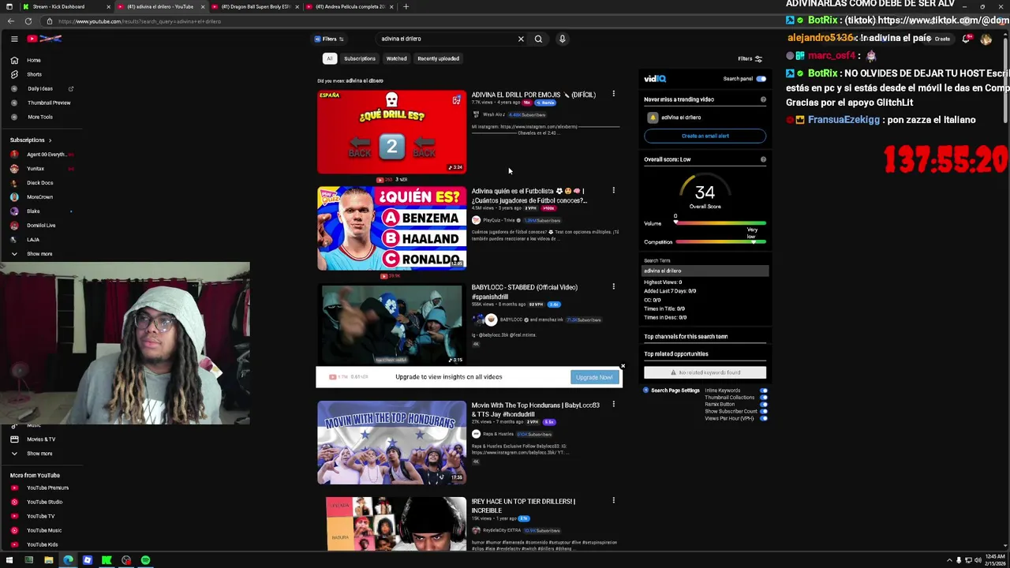Toggle Inline Keywords setting

pyautogui.click(x=763, y=390)
